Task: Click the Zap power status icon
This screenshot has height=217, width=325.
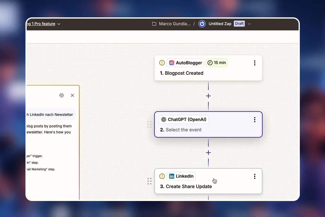Action: (202, 24)
